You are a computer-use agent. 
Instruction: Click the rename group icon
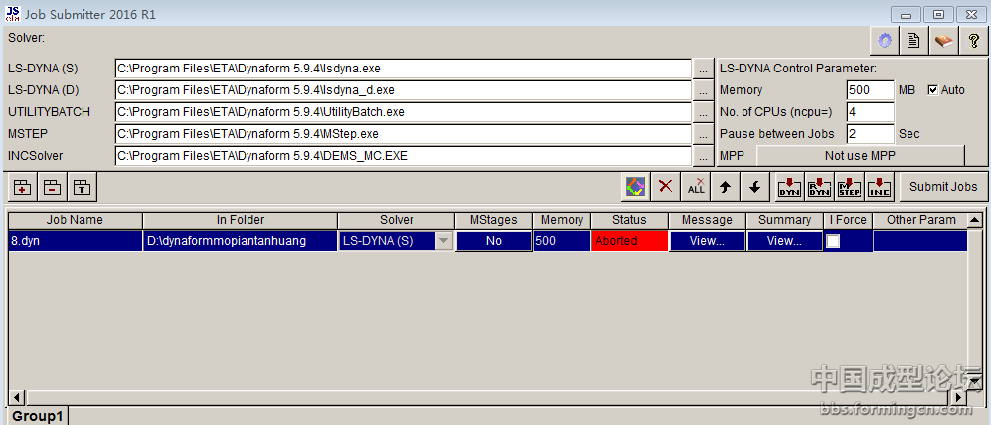pos(83,187)
